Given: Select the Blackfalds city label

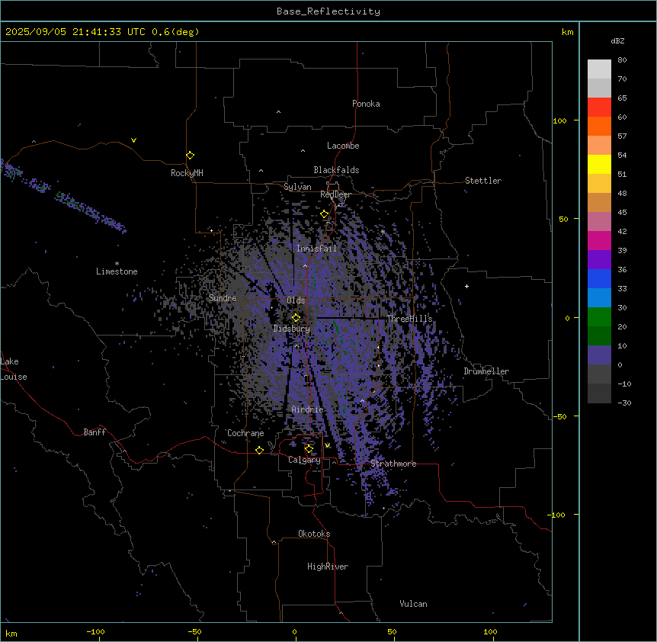Looking at the screenshot, I should (336, 170).
